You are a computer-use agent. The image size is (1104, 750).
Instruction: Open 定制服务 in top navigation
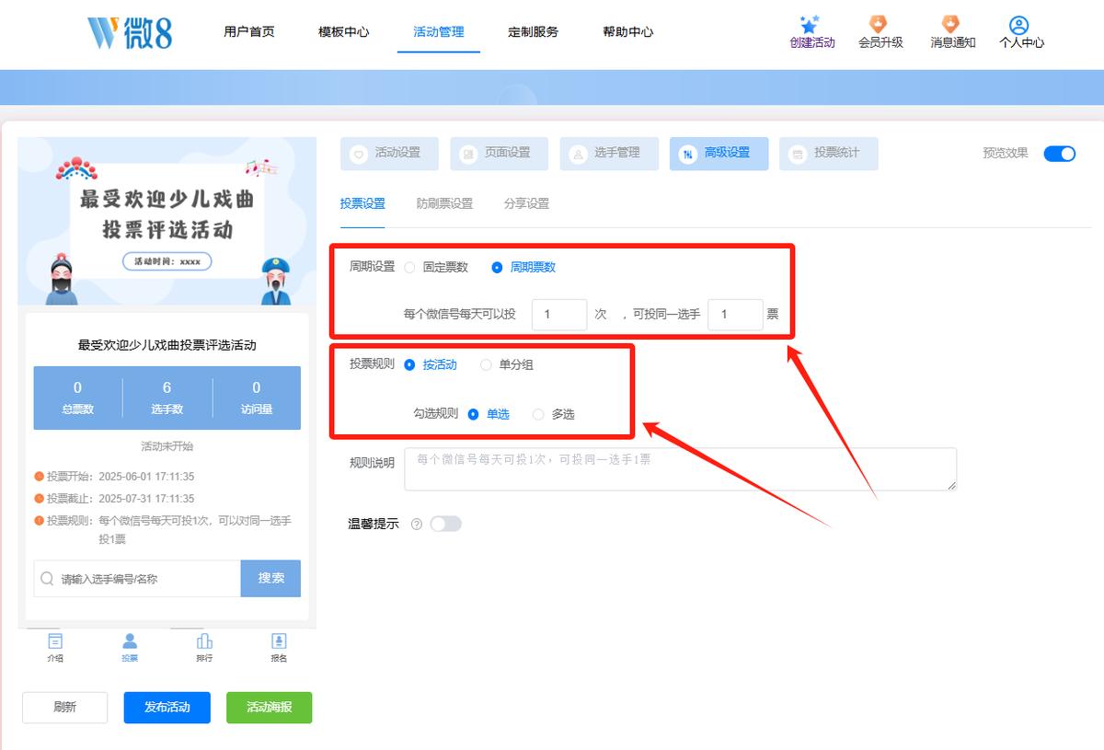point(534,31)
